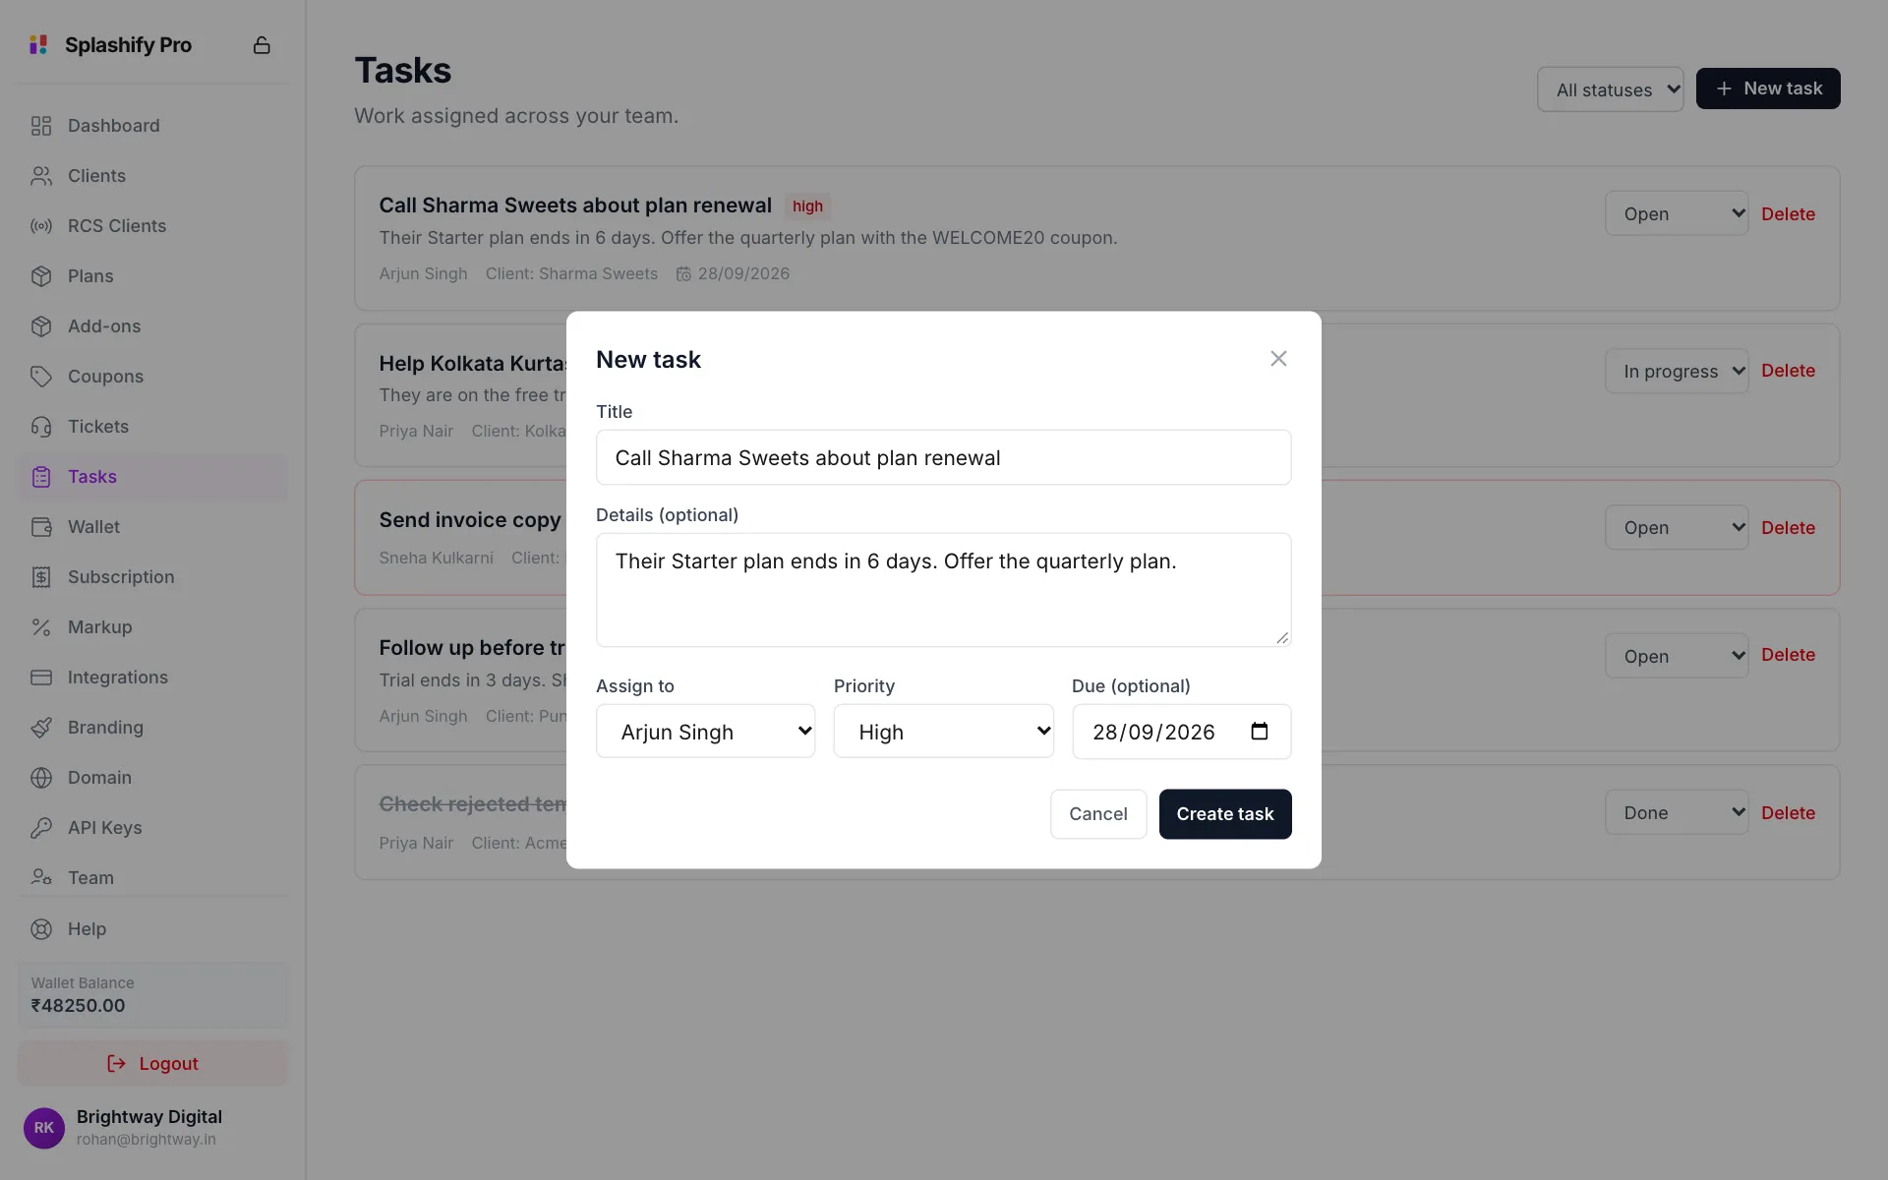Click the Title input field

[944, 457]
